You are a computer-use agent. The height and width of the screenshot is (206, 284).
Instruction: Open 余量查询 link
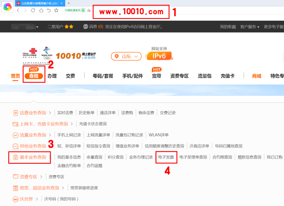pyautogui.click(x=94, y=157)
